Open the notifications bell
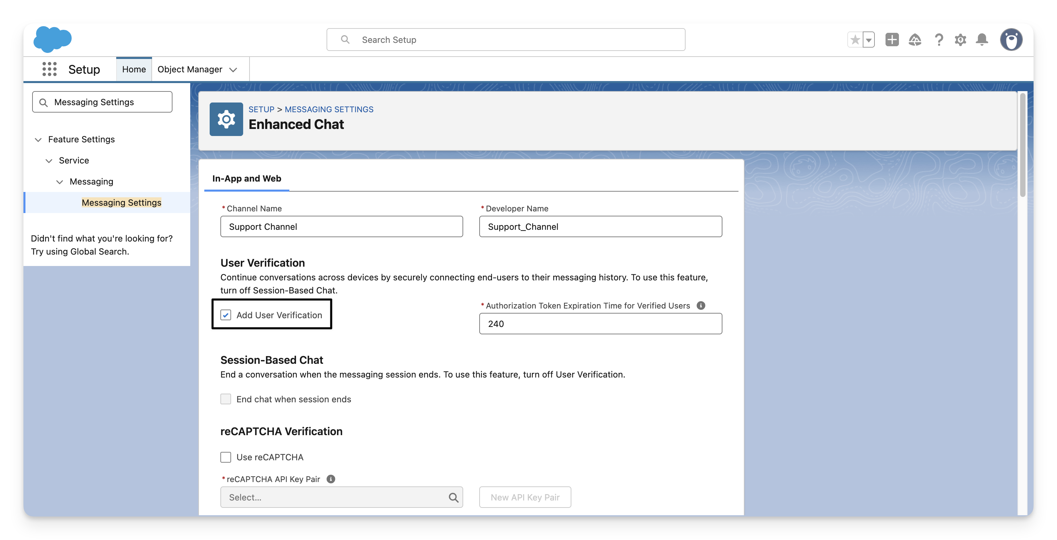 [x=982, y=40]
